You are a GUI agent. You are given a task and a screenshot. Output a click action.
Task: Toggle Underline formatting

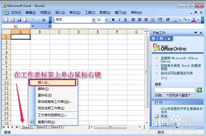(x=125, y=20)
